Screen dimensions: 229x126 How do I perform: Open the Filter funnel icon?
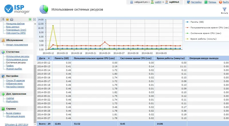tap(224, 9)
